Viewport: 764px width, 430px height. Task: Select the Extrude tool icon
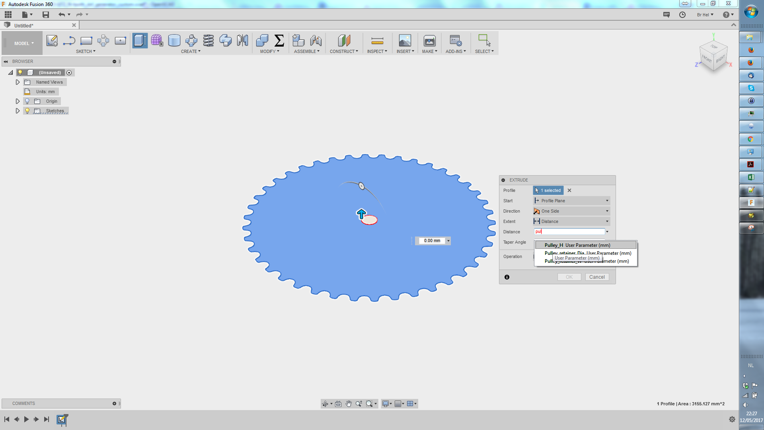pyautogui.click(x=140, y=41)
